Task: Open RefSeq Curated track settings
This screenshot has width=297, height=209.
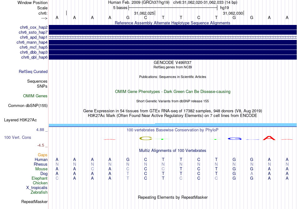Action: (x=33, y=72)
